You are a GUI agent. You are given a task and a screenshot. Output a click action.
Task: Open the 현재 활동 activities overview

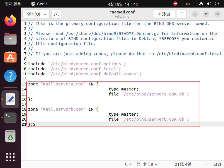tap(13, 4)
